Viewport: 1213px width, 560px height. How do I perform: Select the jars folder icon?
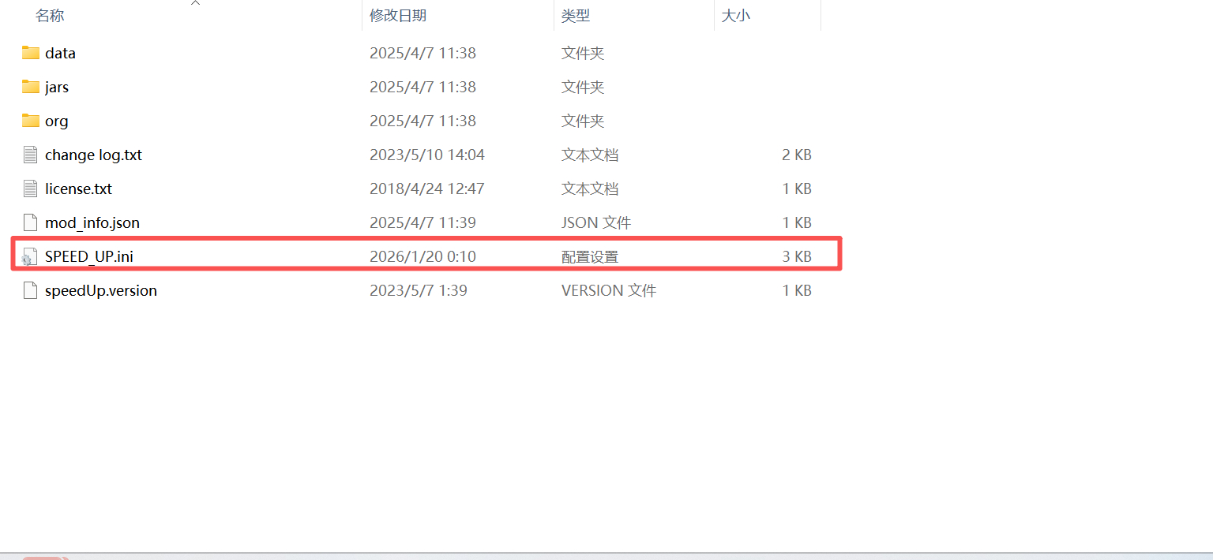[x=31, y=87]
